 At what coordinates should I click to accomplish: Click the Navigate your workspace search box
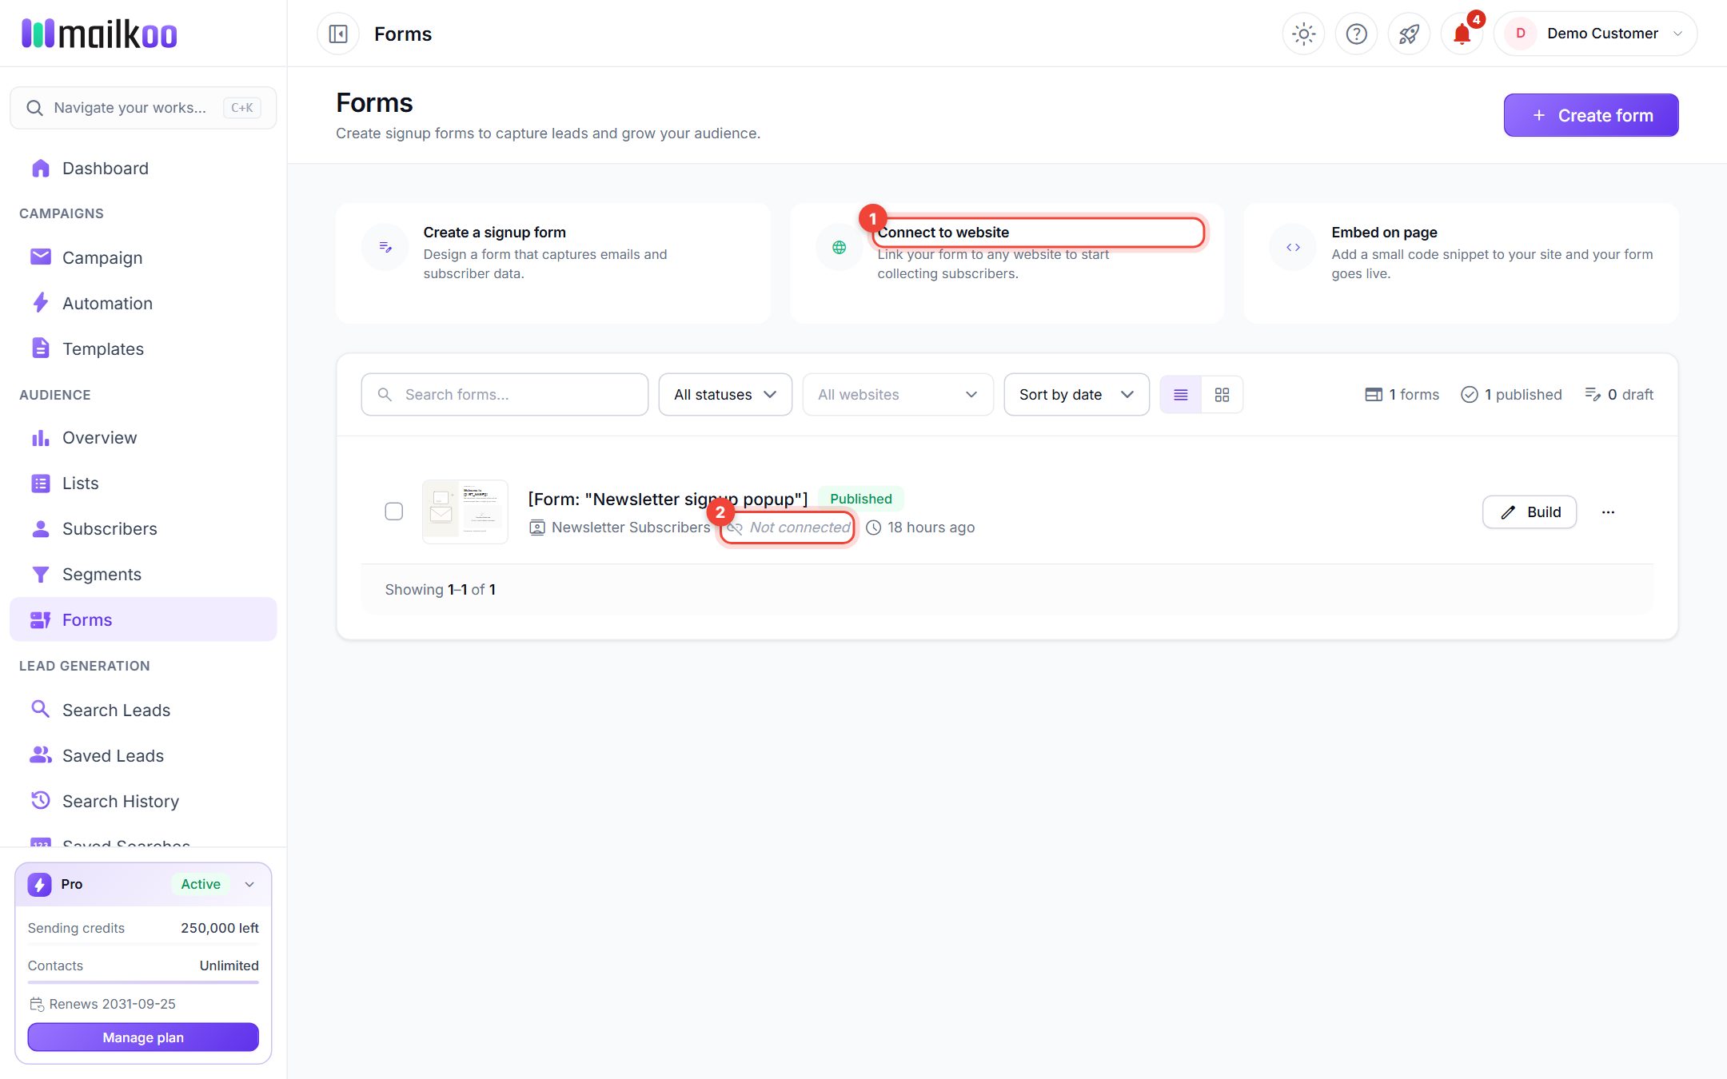pos(143,107)
